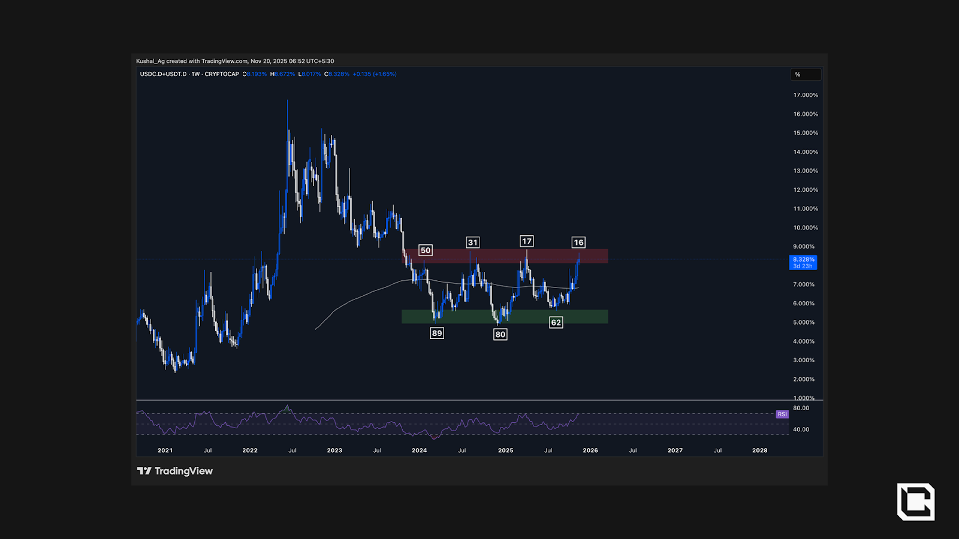Image resolution: width=959 pixels, height=539 pixels.
Task: Click the TradingView logo icon
Action: (144, 471)
